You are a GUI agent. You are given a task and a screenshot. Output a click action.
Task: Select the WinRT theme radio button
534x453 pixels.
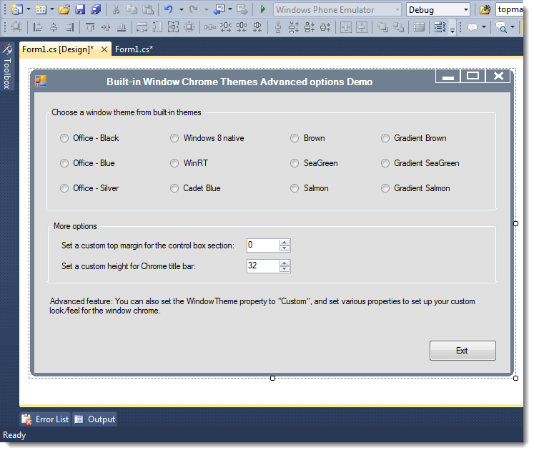pyautogui.click(x=174, y=163)
